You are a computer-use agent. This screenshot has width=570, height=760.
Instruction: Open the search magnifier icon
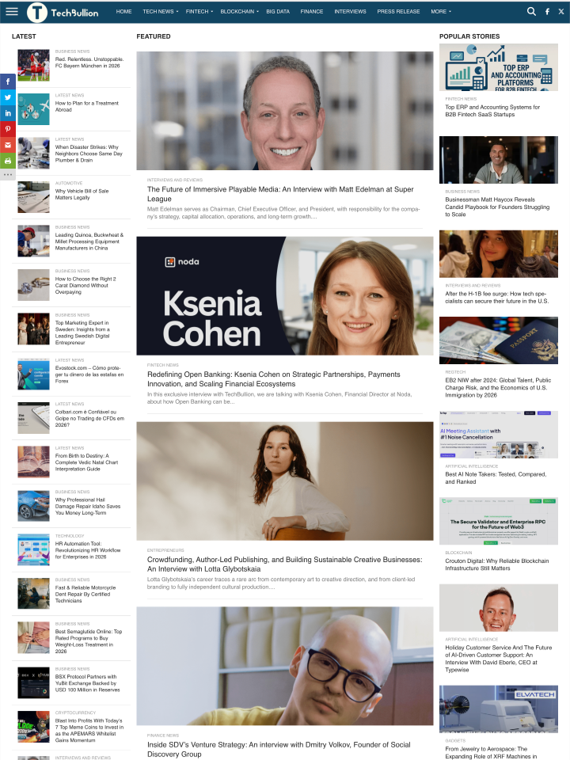531,11
